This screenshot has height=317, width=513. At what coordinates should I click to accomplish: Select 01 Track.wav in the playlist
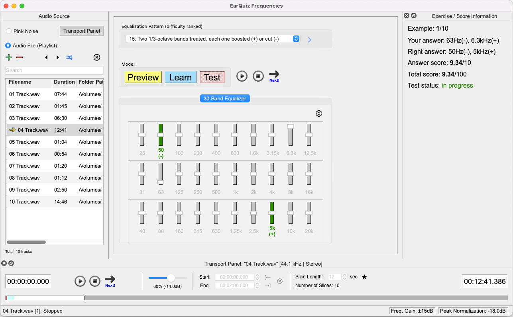tap(55, 94)
